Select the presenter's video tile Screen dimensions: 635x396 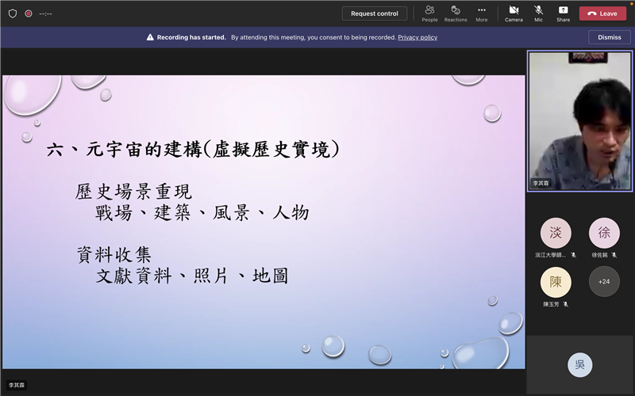[x=580, y=121]
